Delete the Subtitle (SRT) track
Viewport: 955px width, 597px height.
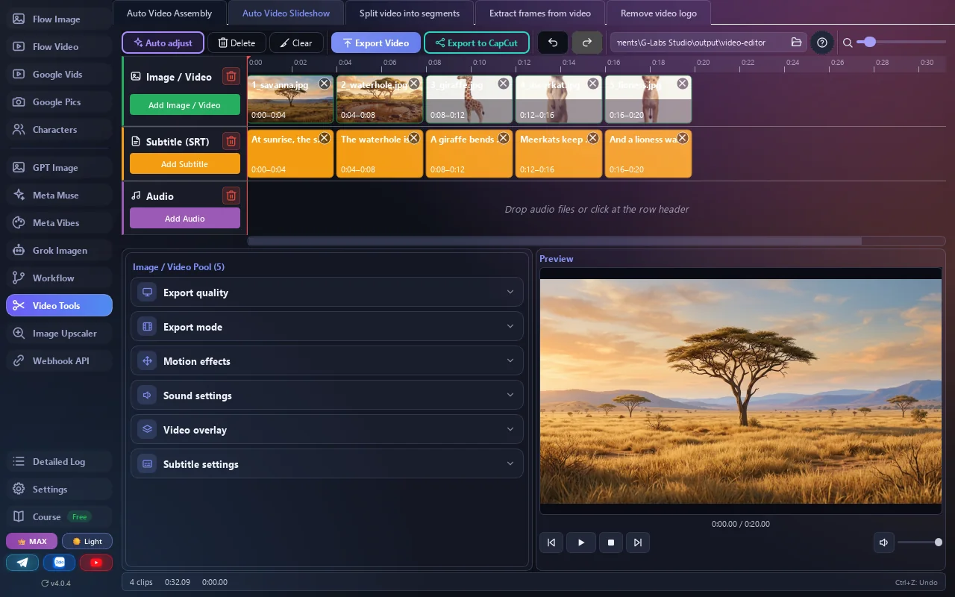(x=231, y=141)
